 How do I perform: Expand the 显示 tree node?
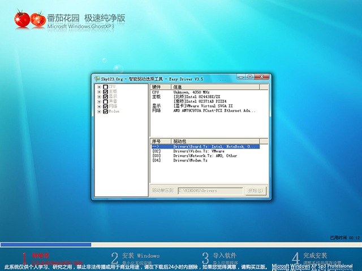pos(100,97)
